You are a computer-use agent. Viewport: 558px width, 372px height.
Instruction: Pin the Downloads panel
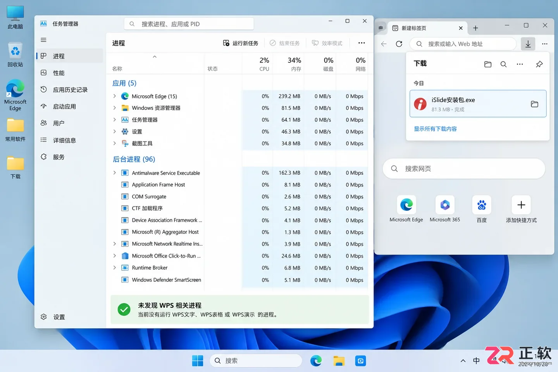point(539,64)
